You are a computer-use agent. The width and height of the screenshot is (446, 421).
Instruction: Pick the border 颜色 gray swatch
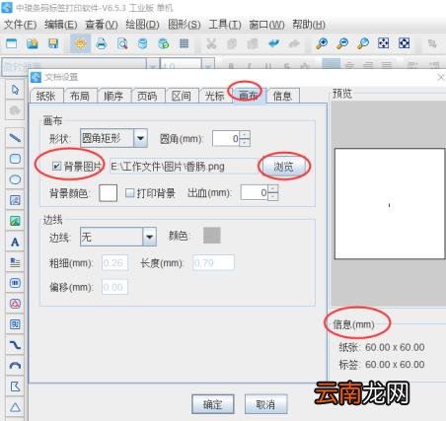pos(212,236)
